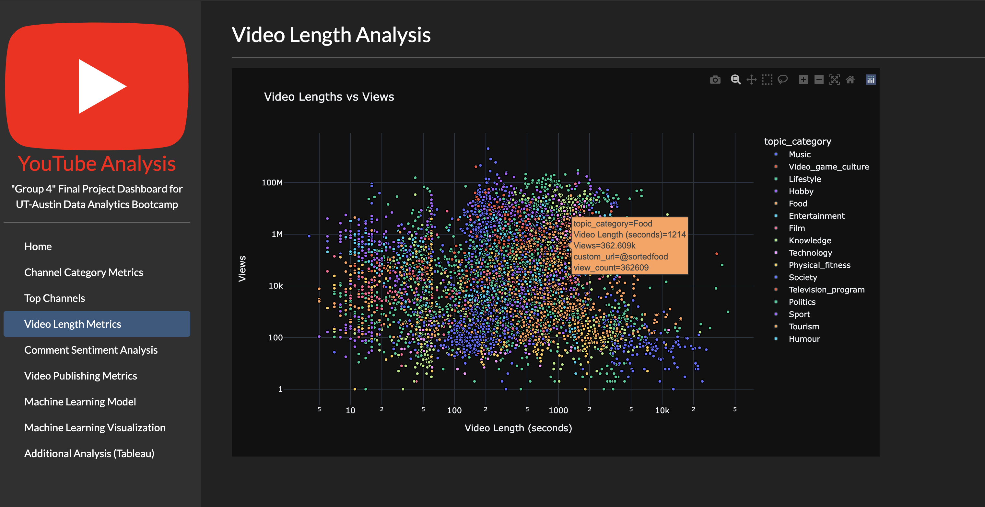Zoom out of the chart

click(818, 79)
